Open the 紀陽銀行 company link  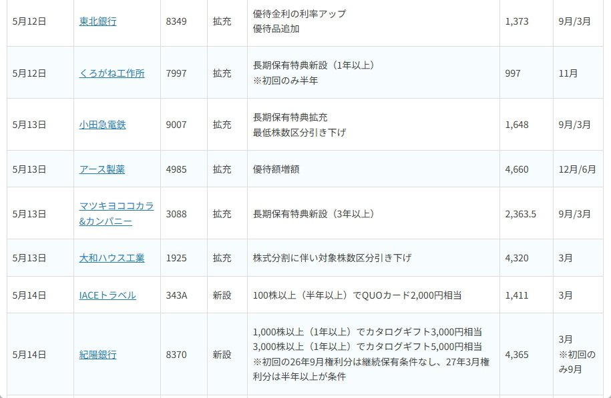[97, 355]
